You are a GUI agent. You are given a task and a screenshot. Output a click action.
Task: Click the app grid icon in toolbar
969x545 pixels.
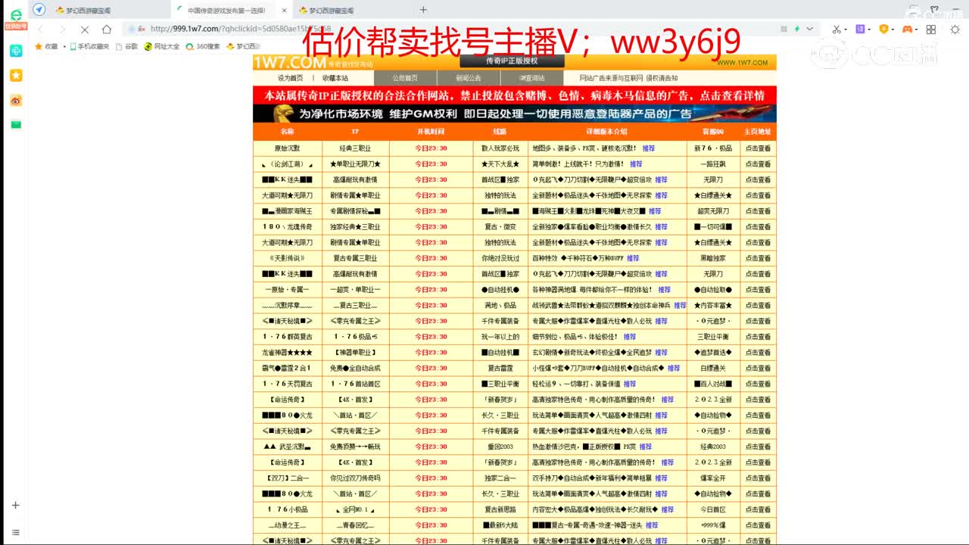(931, 30)
